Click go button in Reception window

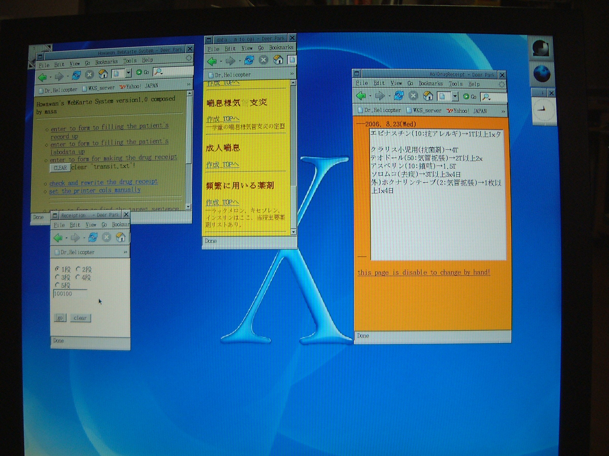coord(60,318)
